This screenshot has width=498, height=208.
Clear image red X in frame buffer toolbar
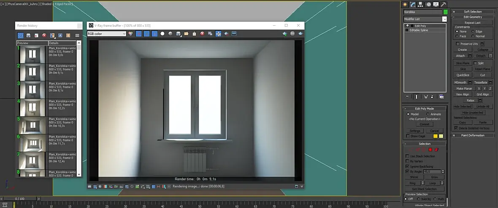click(x=202, y=34)
